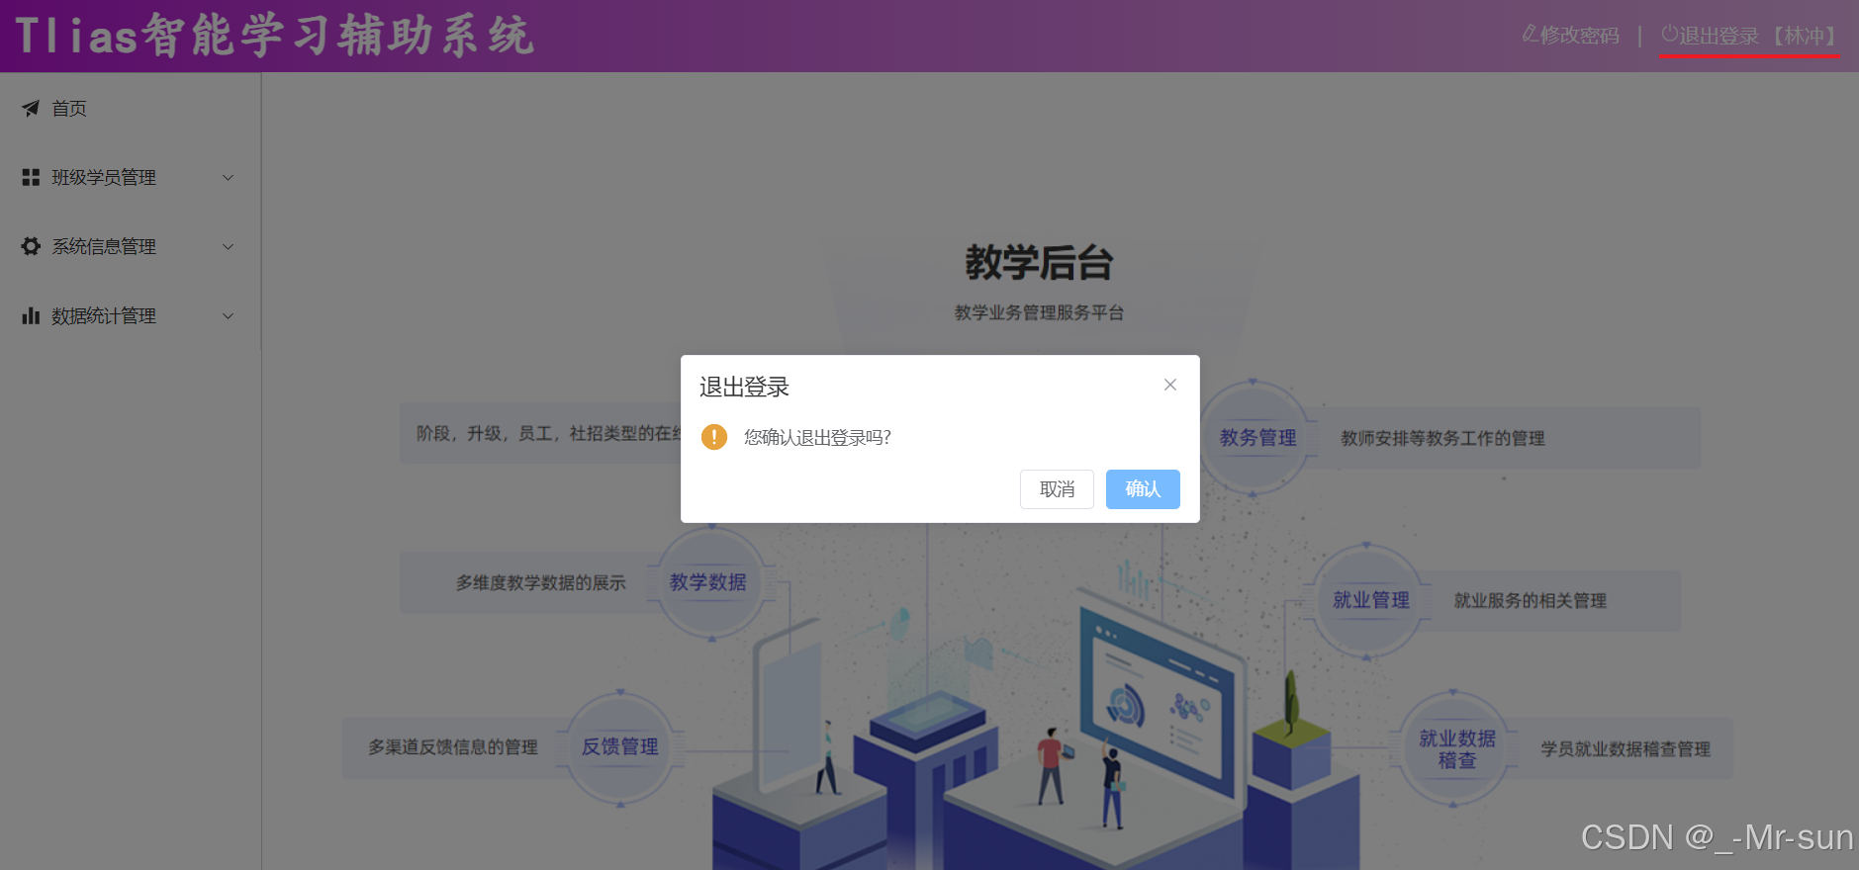Click the grid icon beside 班级学员管理
This screenshot has width=1859, height=870.
point(31,177)
